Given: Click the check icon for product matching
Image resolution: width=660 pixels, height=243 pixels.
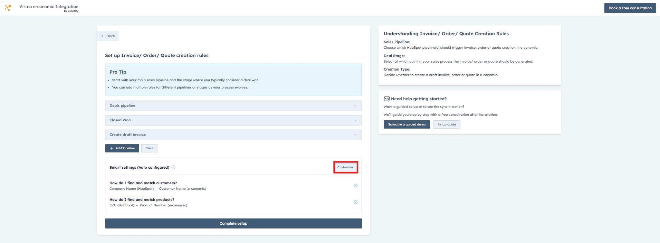Looking at the screenshot, I should coord(355,202).
